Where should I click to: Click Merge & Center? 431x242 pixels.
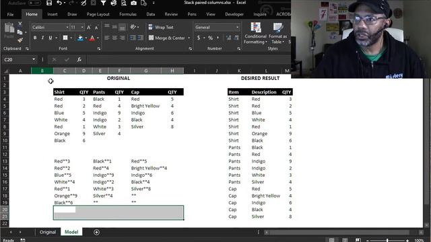(166, 38)
